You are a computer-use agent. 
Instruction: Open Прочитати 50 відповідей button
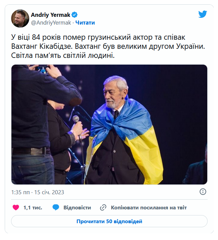109,221
